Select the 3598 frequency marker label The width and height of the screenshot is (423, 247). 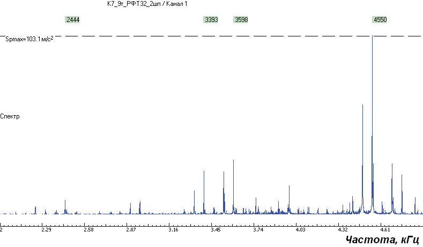point(241,20)
